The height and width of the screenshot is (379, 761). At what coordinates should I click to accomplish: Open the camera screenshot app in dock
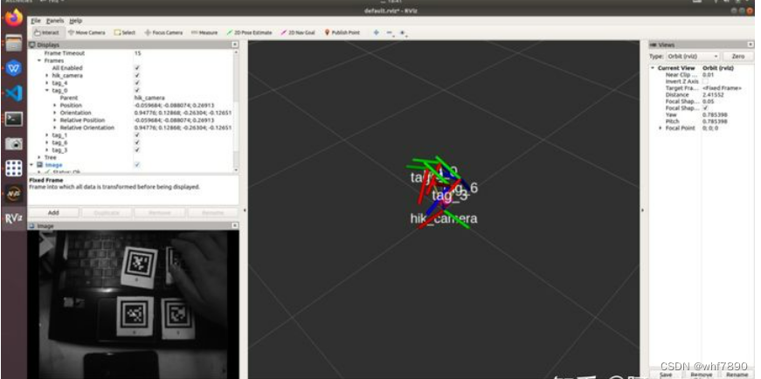14,143
